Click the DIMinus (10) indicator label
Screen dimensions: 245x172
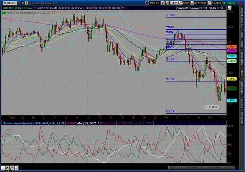click(107, 123)
